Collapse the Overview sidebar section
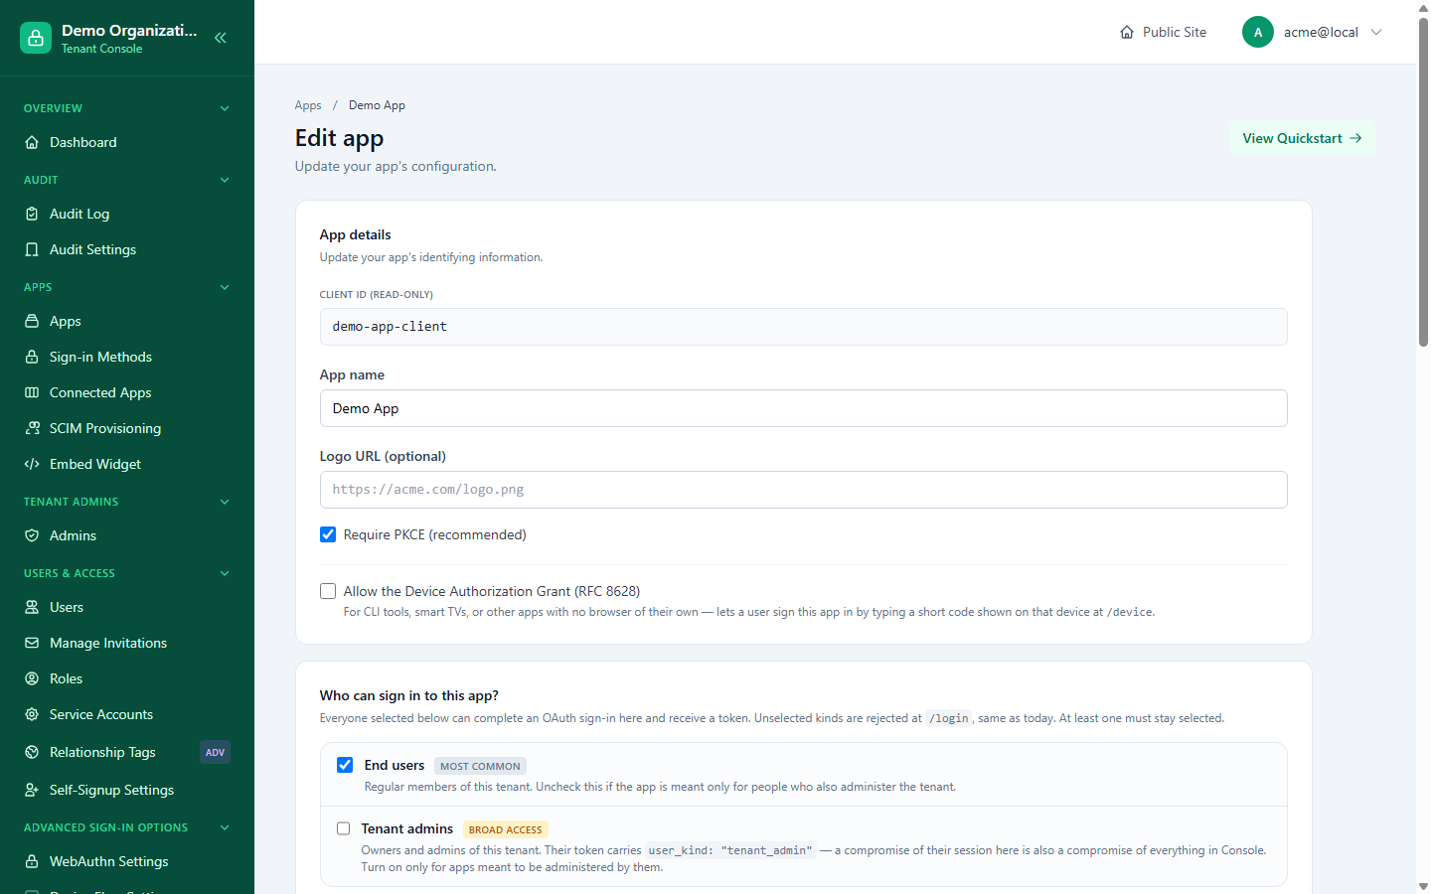Screen dimensions: 1431x894 (225, 108)
